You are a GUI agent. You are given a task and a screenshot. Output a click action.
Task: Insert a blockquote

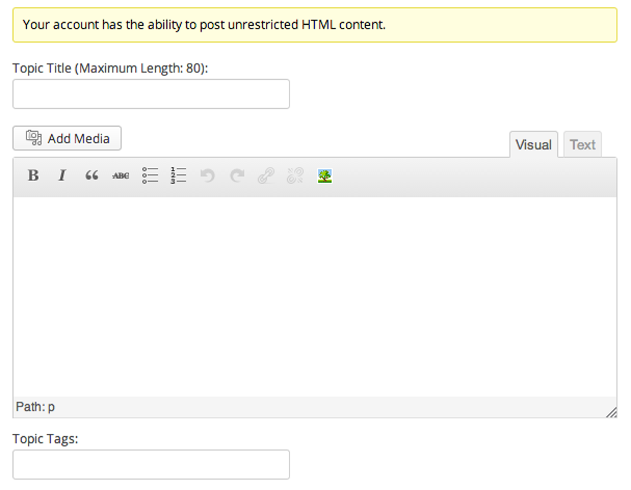click(91, 175)
